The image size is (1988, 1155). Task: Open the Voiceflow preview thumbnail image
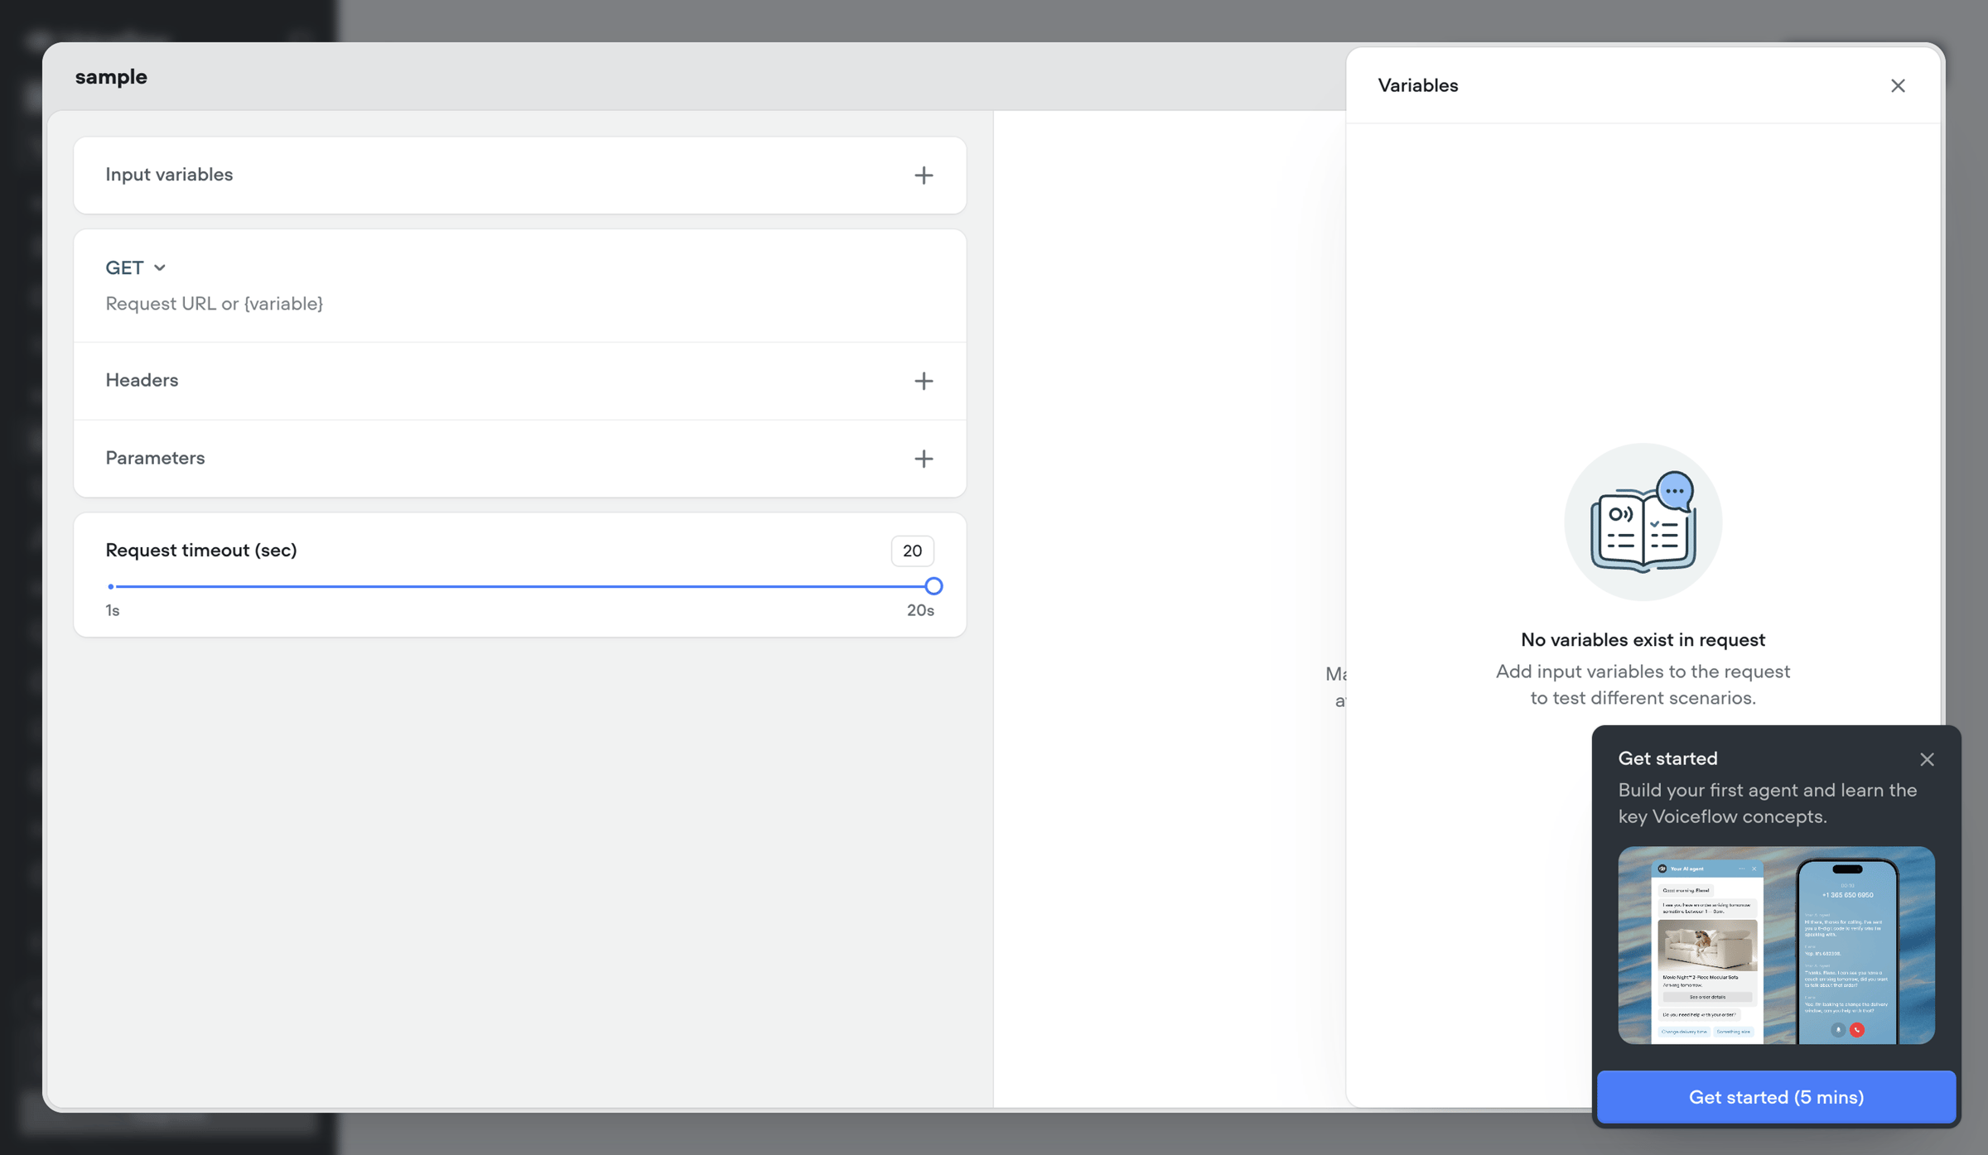tap(1776, 945)
